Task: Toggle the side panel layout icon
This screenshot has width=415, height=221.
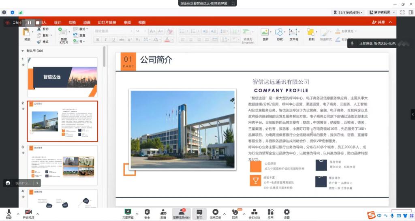Action: (x=411, y=13)
